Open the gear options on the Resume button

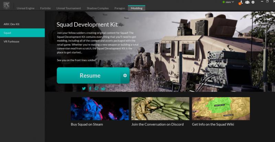click(x=125, y=76)
